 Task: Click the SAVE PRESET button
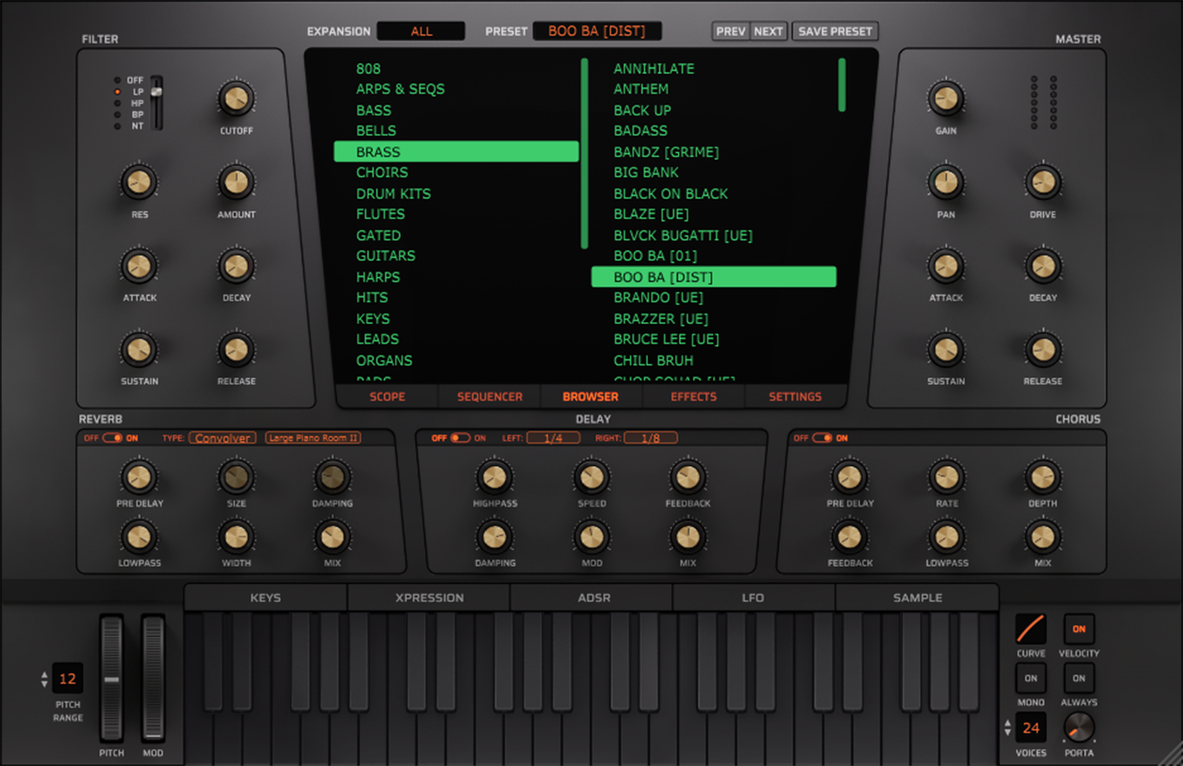pyautogui.click(x=835, y=31)
